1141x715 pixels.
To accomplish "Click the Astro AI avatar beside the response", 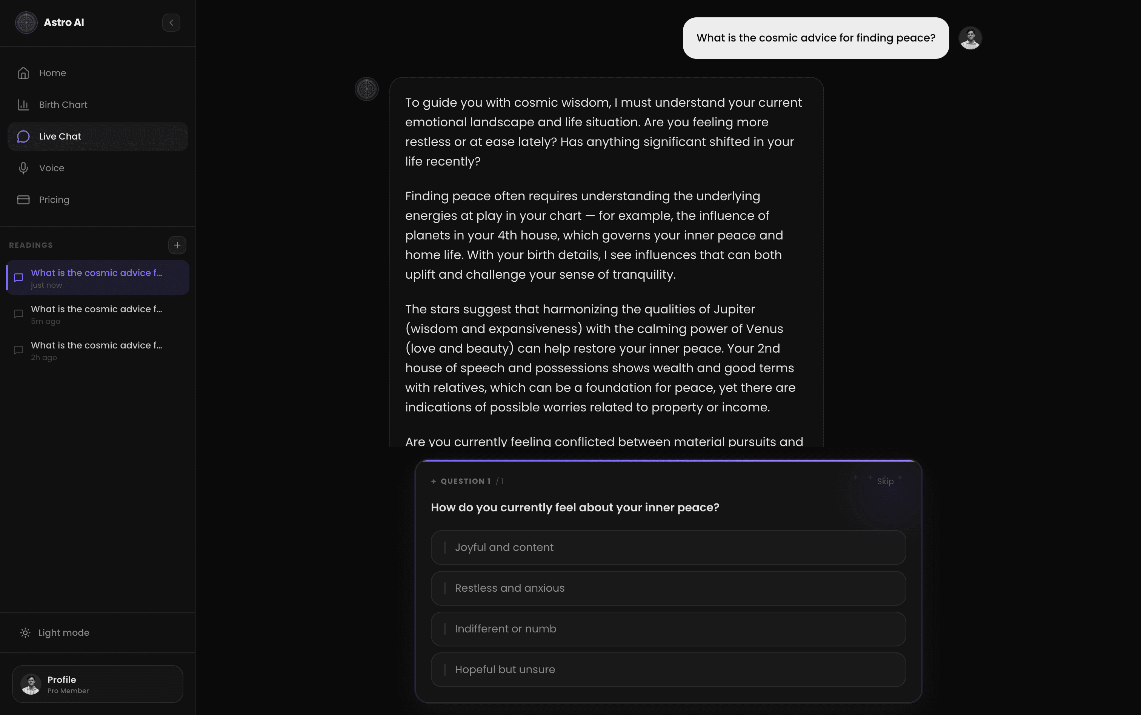I will [367, 89].
